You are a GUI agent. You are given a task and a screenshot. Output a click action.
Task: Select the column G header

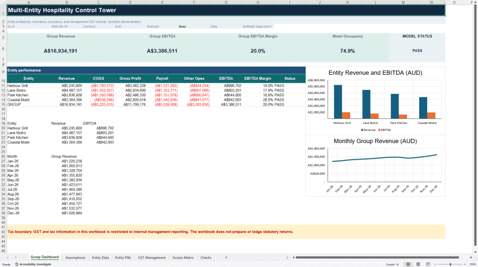click(226, 2)
